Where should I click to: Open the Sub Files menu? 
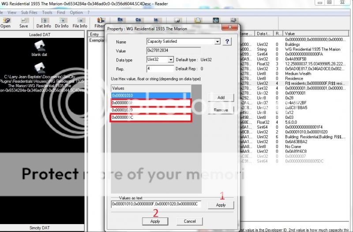pyautogui.click(x=29, y=12)
